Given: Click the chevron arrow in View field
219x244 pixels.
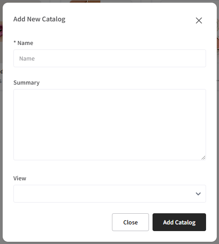Looking at the screenshot, I should 198,194.
